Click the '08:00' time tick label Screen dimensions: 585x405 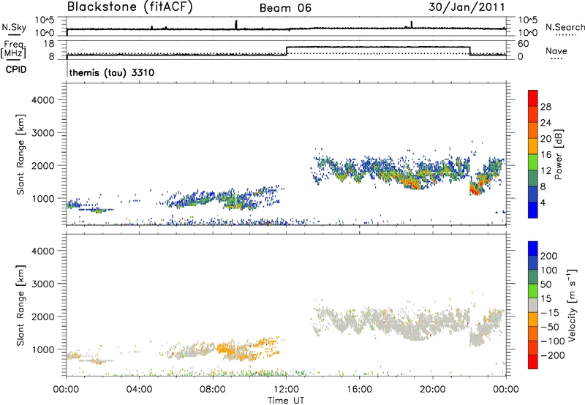click(213, 390)
